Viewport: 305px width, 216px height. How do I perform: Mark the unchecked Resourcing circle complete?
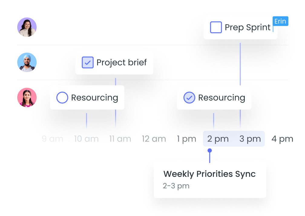pos(62,98)
